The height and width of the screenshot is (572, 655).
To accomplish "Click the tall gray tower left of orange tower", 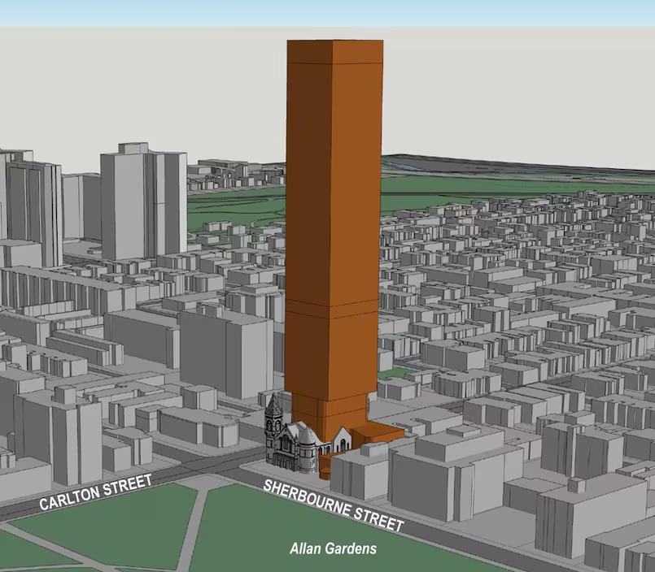I will [144, 201].
